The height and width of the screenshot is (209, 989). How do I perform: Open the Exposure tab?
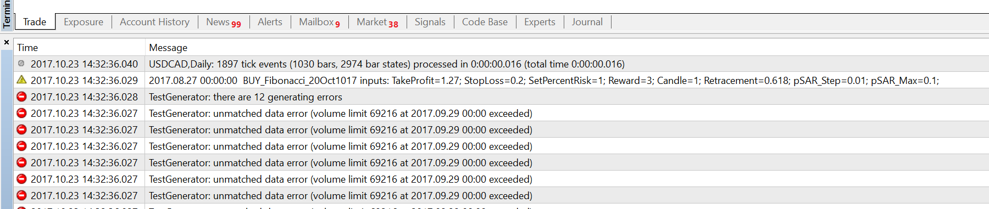coord(84,22)
